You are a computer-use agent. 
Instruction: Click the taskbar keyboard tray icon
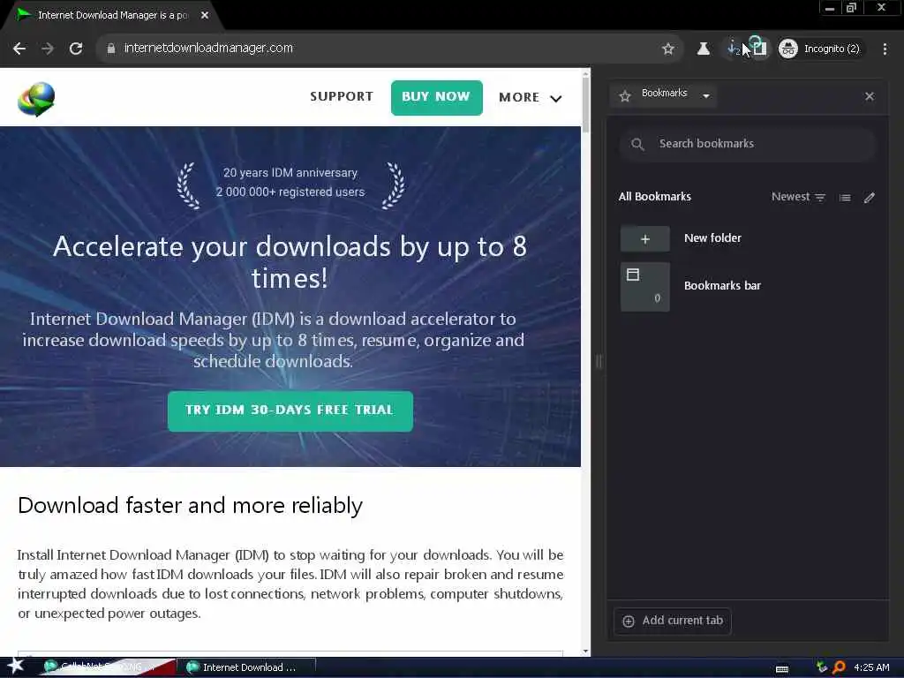(x=782, y=669)
